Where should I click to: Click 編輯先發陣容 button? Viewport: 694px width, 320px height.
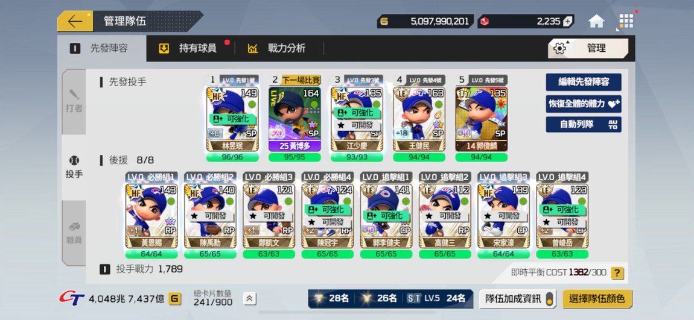click(x=584, y=82)
